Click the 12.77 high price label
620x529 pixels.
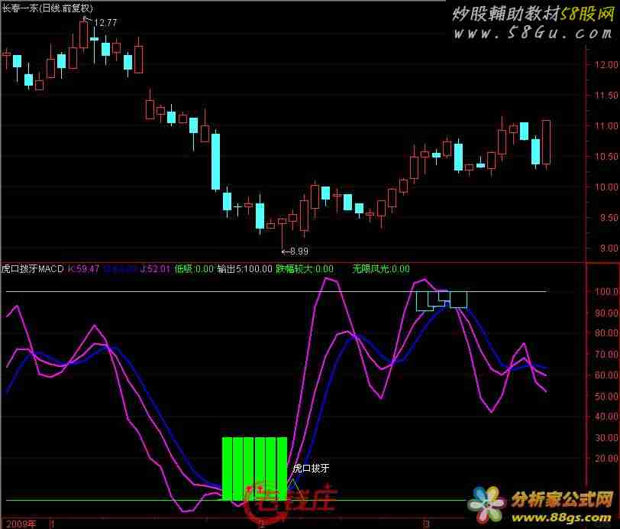tap(105, 23)
